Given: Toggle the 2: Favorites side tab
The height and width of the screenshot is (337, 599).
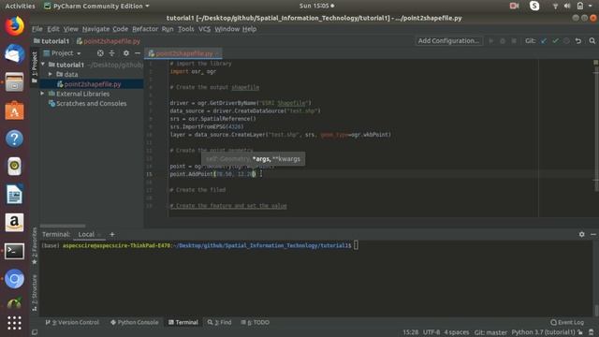Looking at the screenshot, I should coord(35,245).
